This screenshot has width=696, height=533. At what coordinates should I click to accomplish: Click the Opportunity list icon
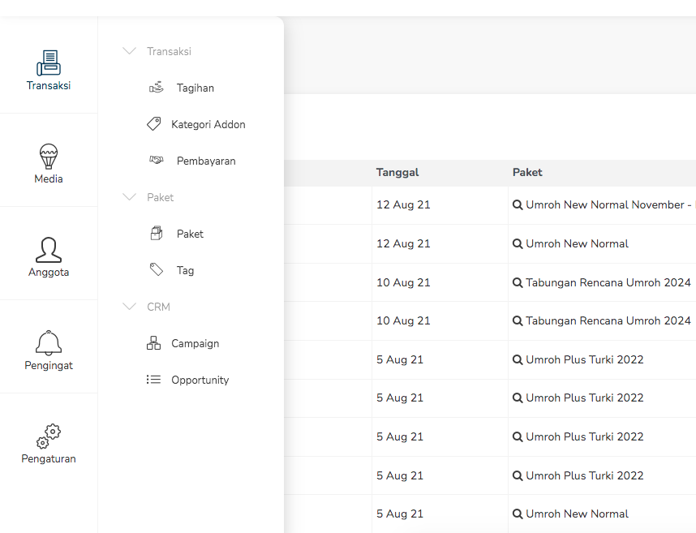[153, 380]
